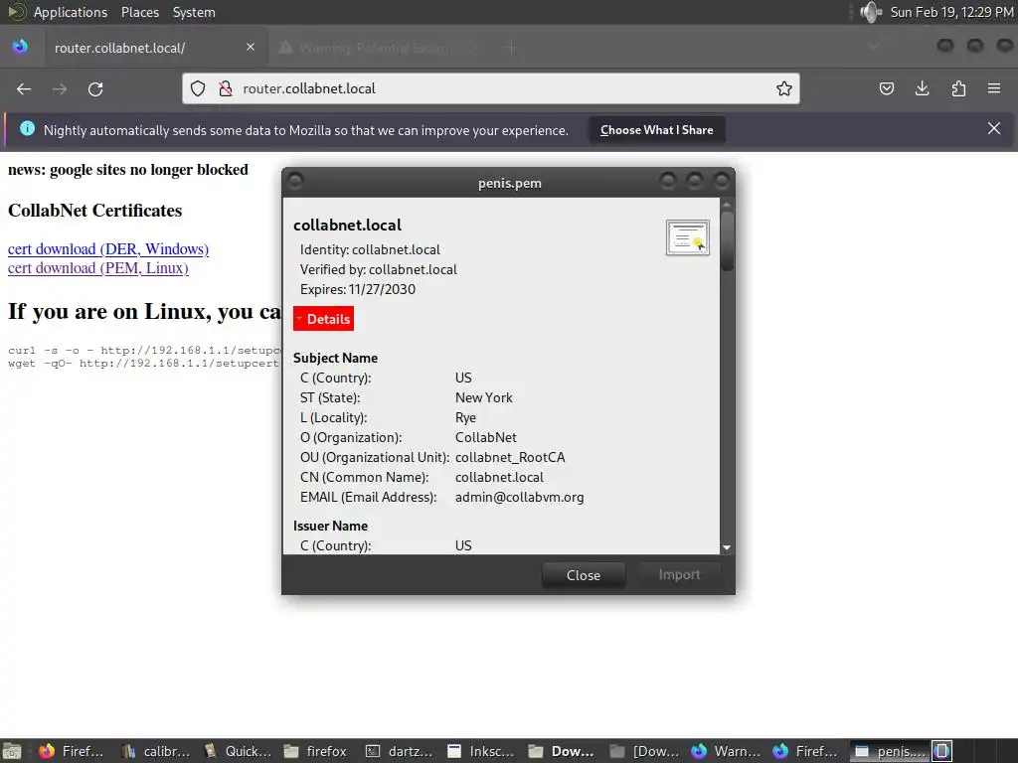Switch to the Warn... Nightly taskbar window
Image resolution: width=1018 pixels, height=763 pixels.
point(726,751)
